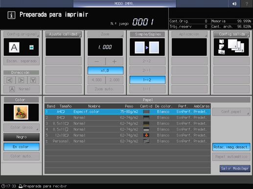Click tray 2 paper quantity icon
Screen dimensions: 253x189
[146, 117]
